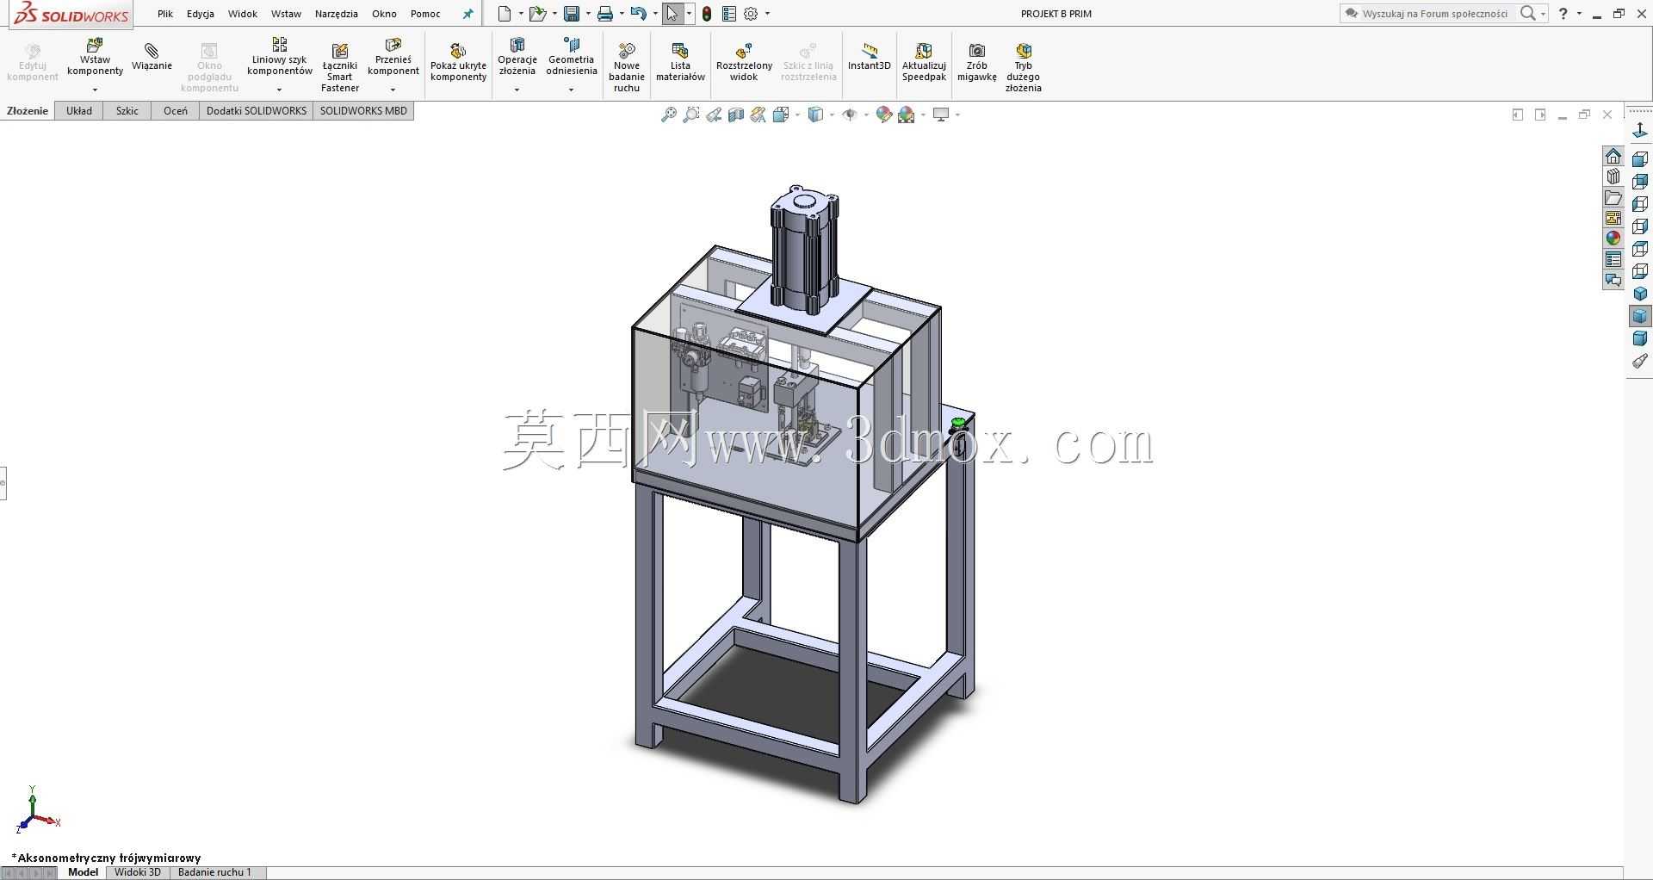The image size is (1653, 880).
Task: Toggle SOLIDWORKS Resources home pane
Action: 1613,156
